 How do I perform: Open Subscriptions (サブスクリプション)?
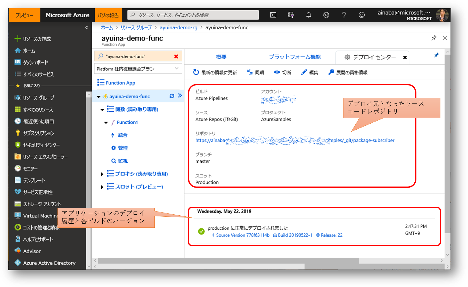click(x=34, y=133)
